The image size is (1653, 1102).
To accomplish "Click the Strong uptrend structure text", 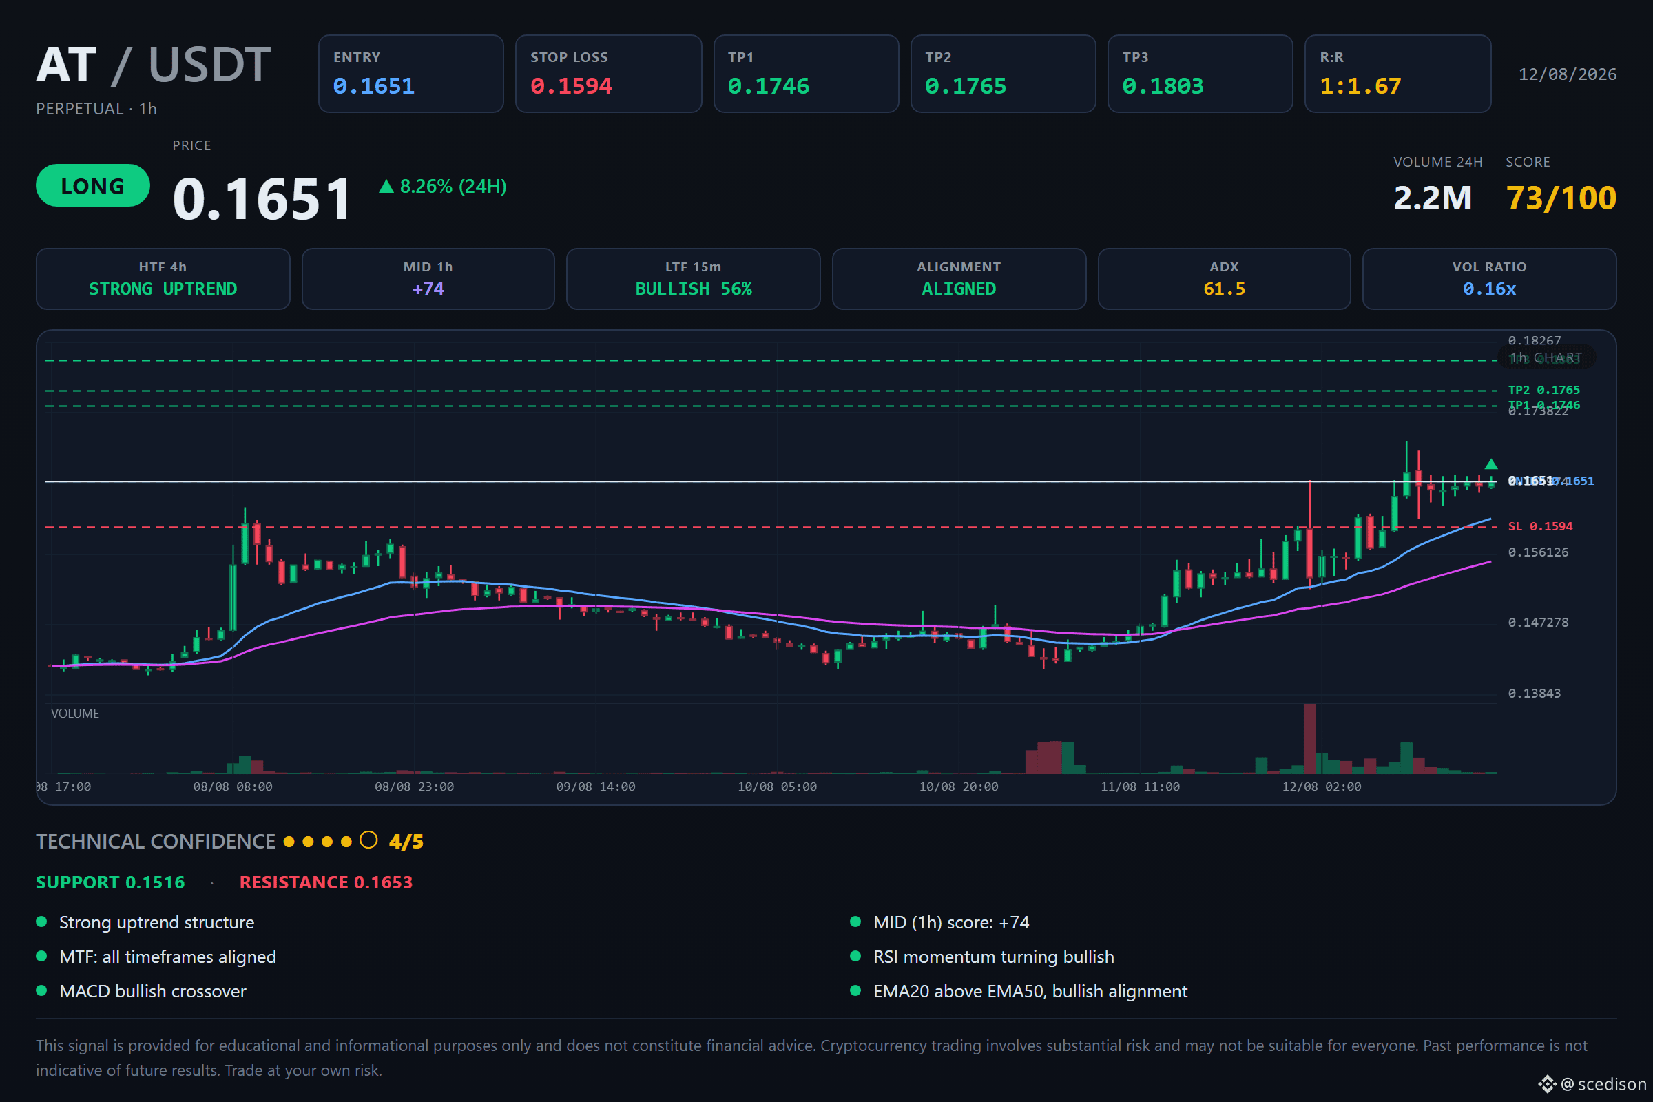I will pyautogui.click(x=157, y=922).
